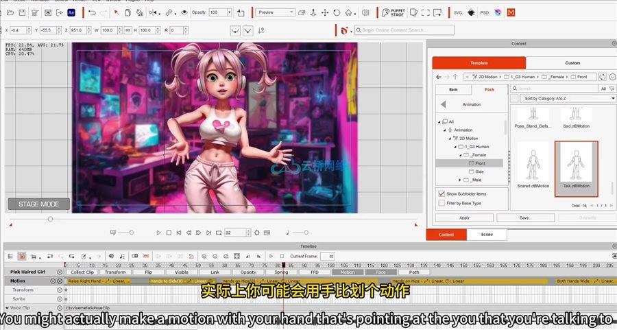Launch the After Effects (Ae) export icon

tap(71, 12)
